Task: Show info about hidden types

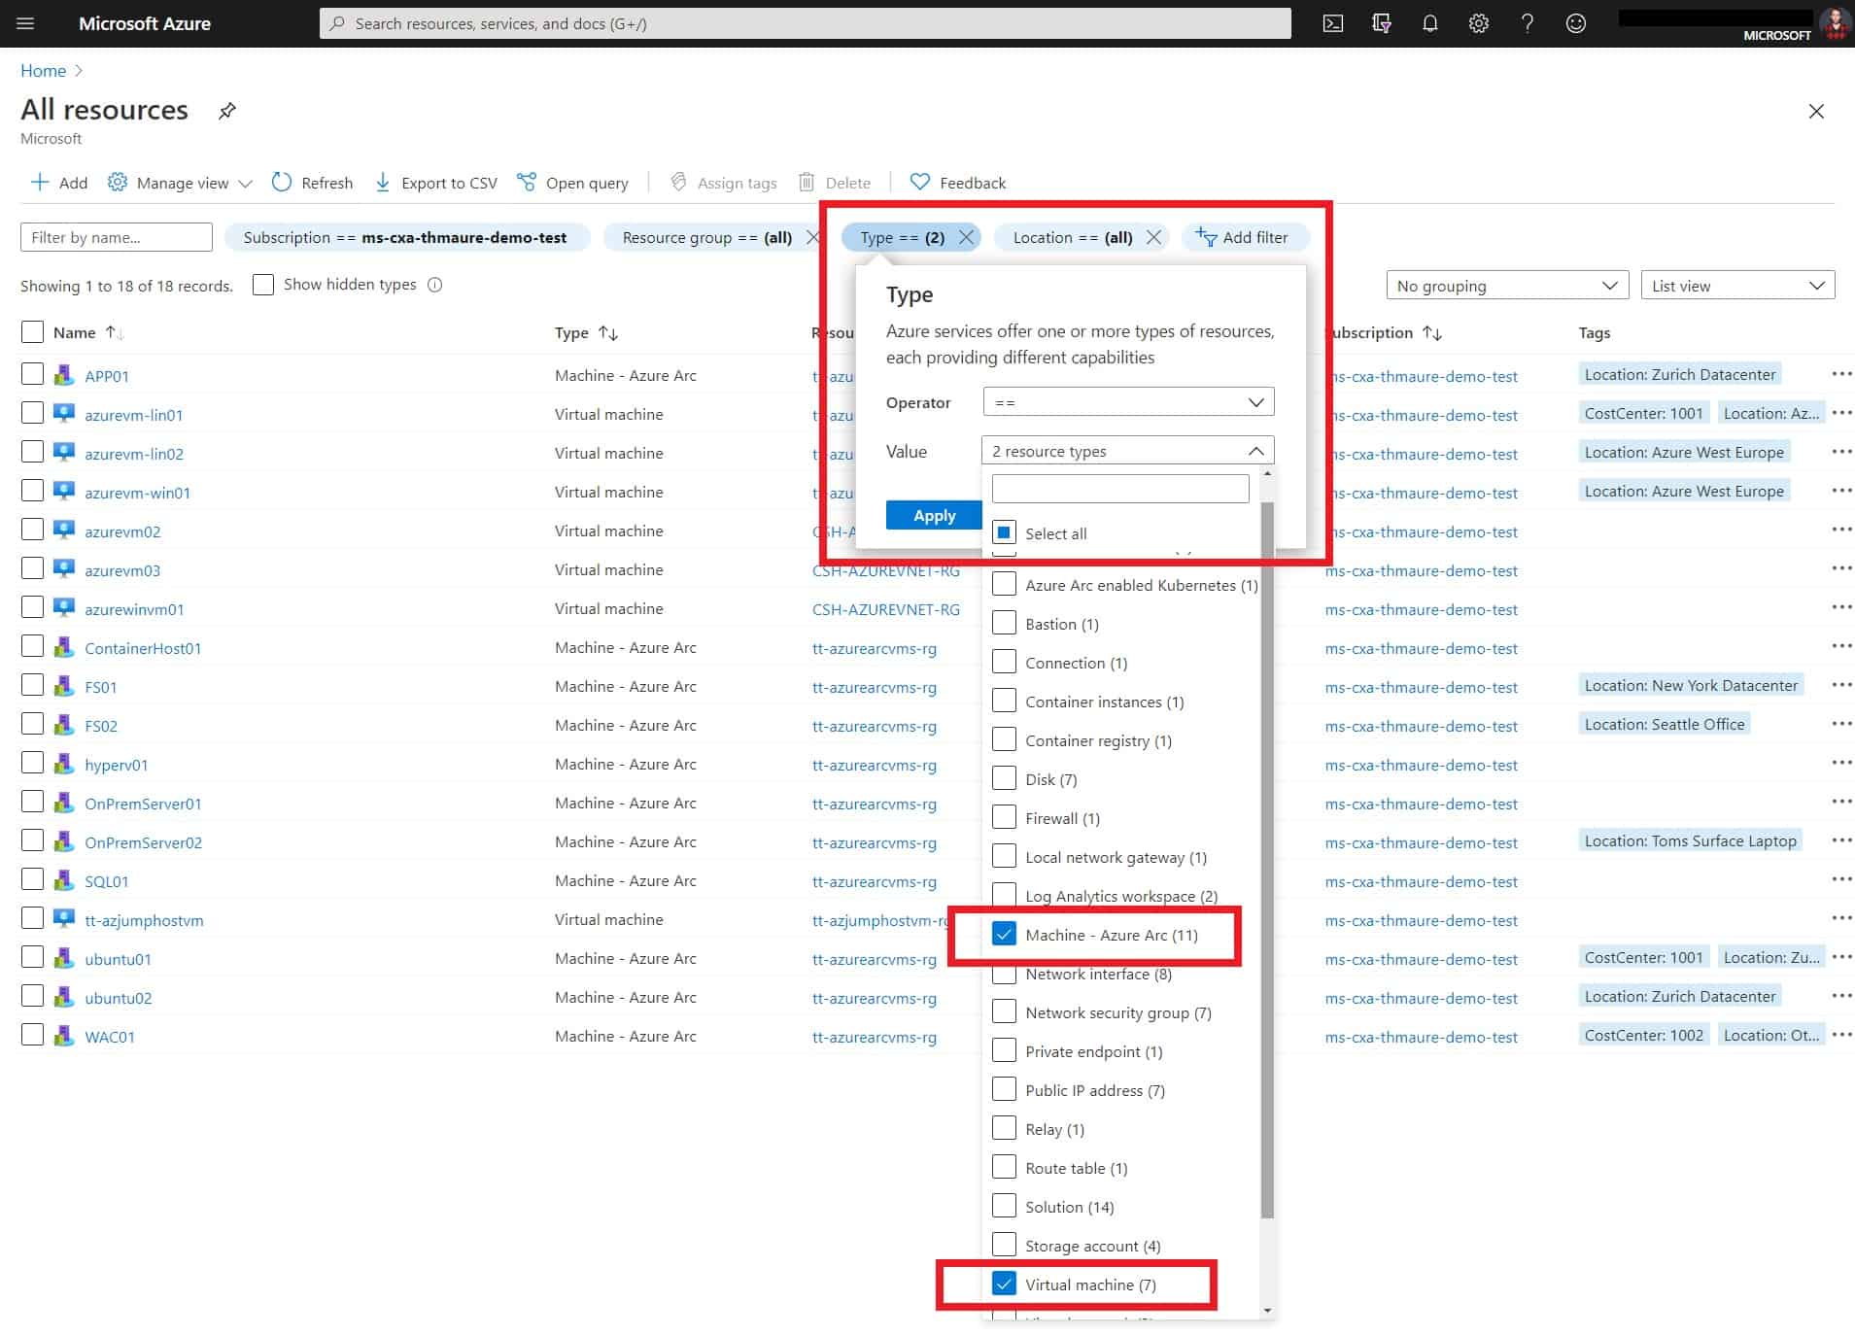Action: [435, 285]
